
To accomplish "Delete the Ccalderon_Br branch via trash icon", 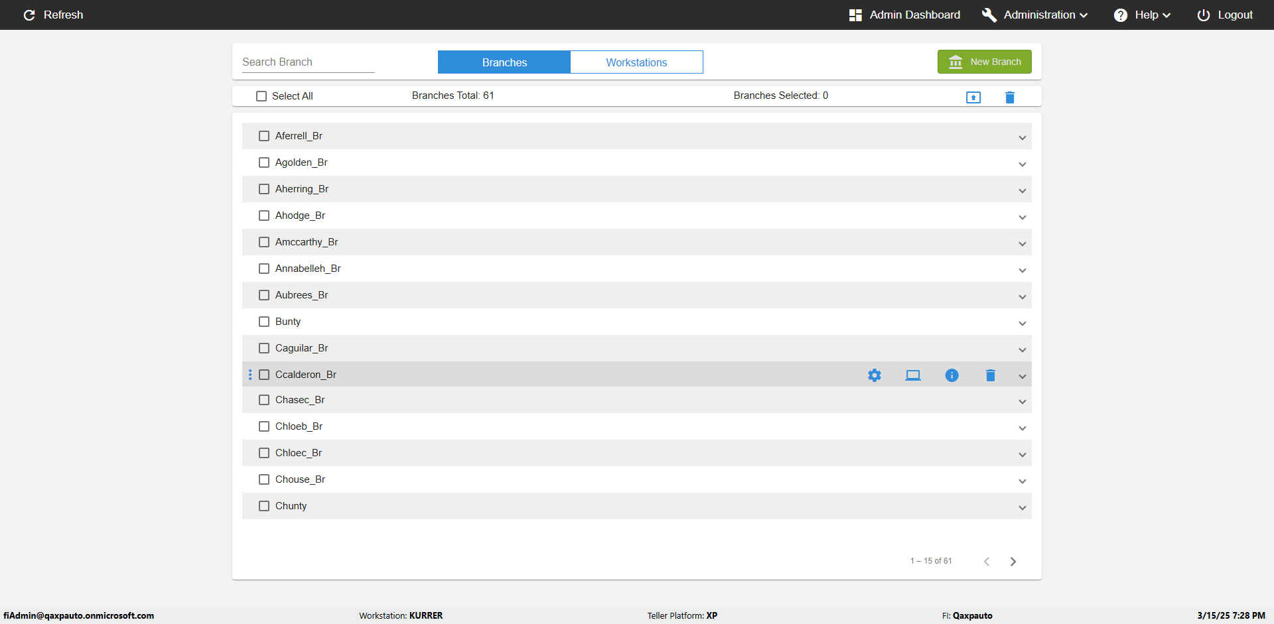I will [x=991, y=375].
